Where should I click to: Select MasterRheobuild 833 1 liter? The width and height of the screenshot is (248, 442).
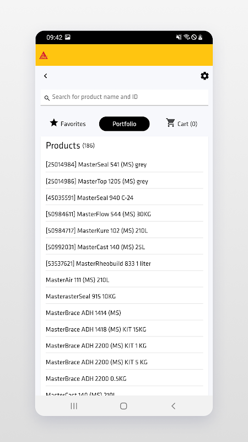125,264
